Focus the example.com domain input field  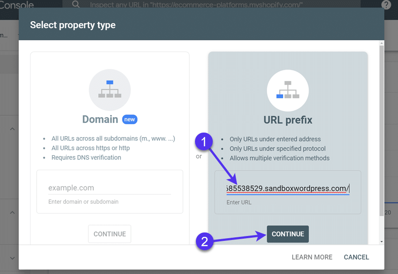pos(109,188)
